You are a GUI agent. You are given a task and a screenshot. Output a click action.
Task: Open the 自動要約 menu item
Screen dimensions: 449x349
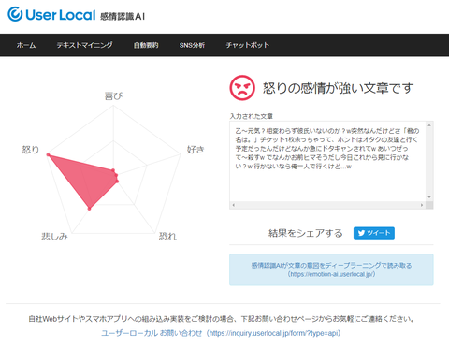point(146,45)
